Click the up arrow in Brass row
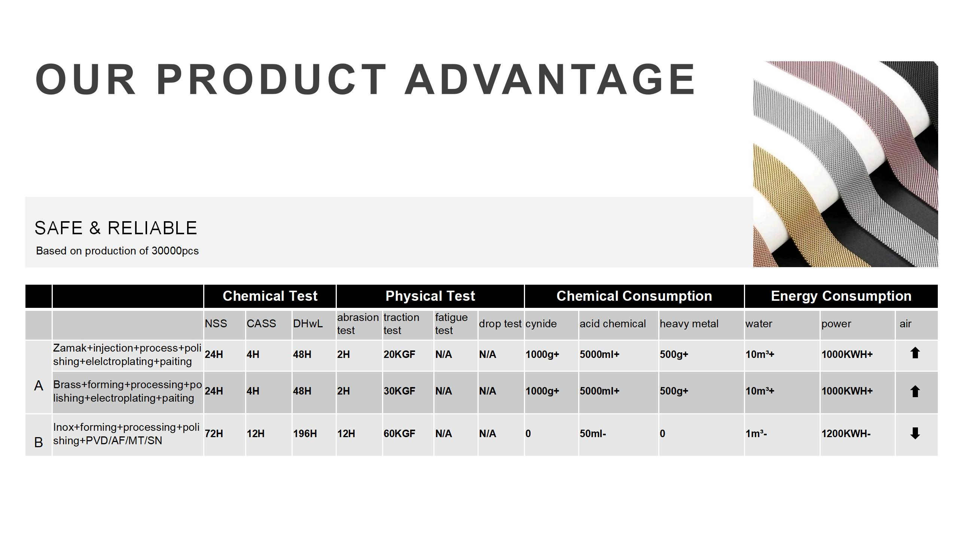 [915, 391]
